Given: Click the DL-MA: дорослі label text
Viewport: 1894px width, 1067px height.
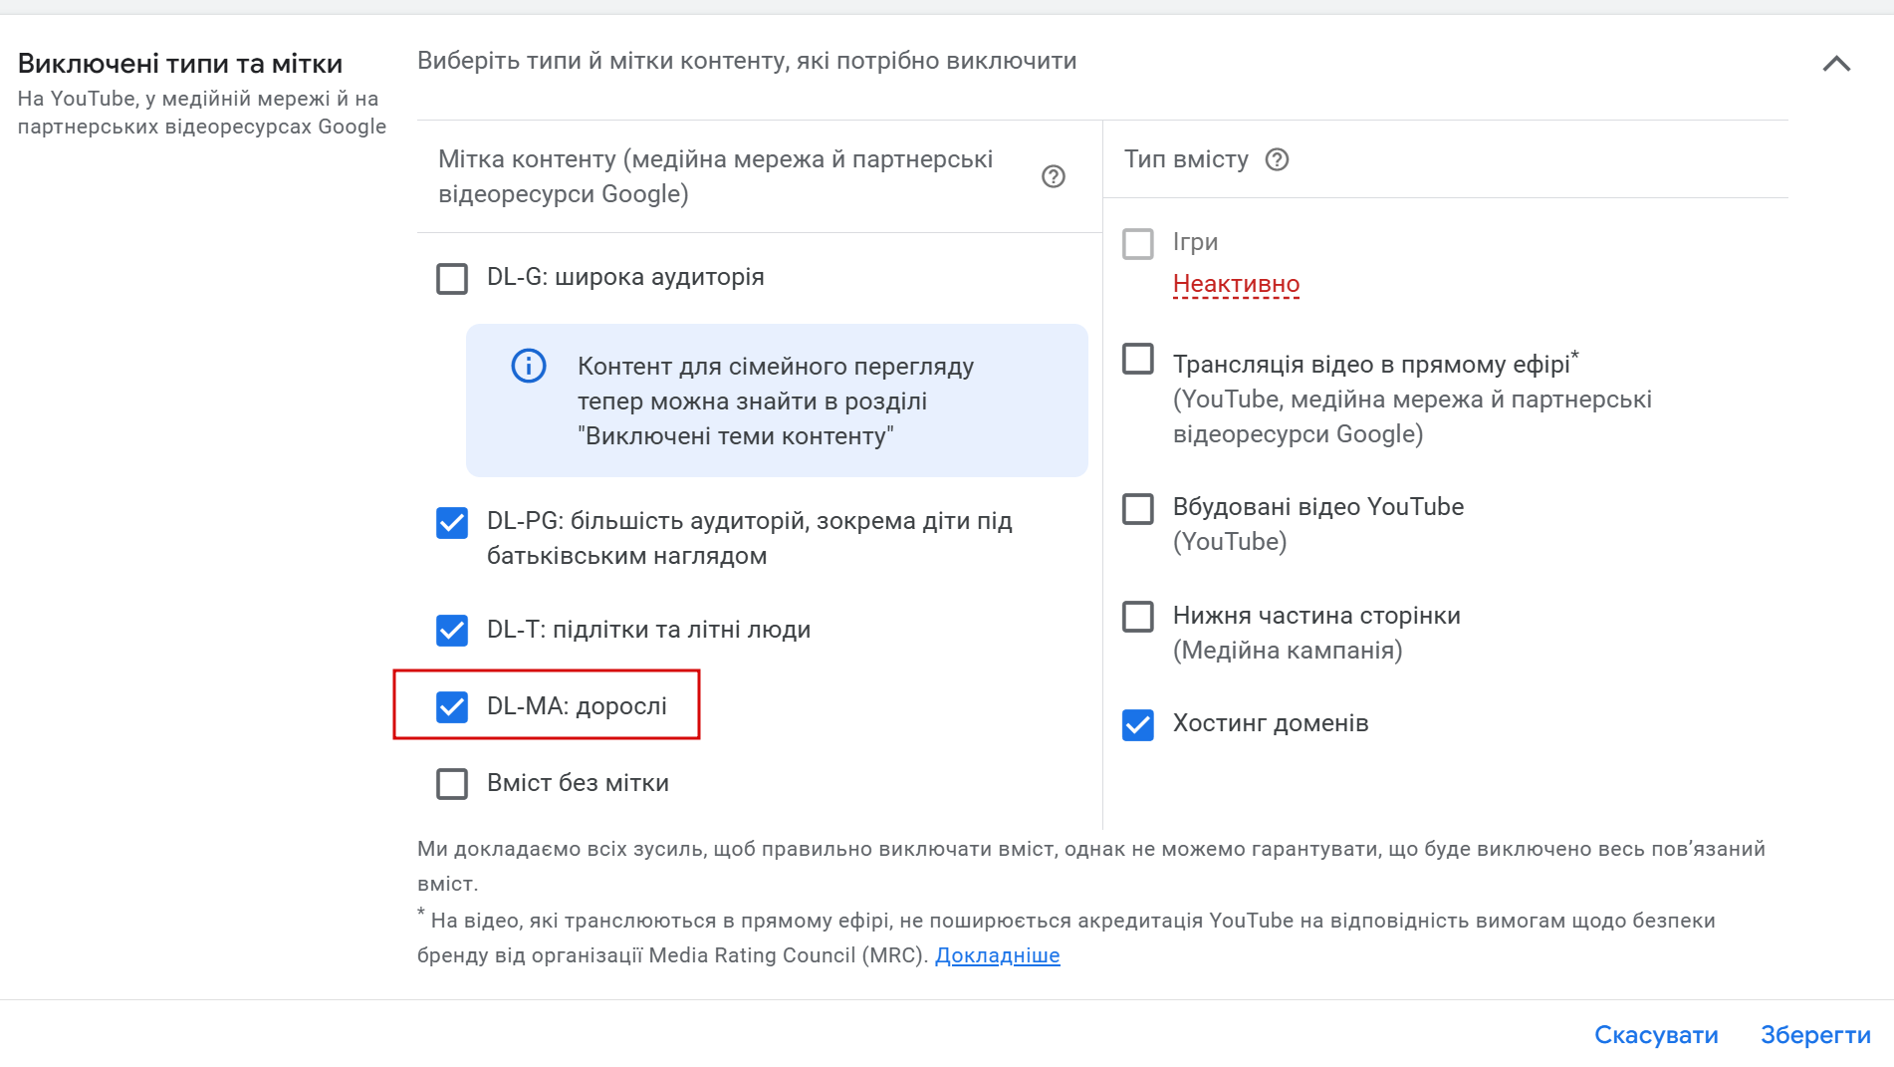Looking at the screenshot, I should 577,706.
